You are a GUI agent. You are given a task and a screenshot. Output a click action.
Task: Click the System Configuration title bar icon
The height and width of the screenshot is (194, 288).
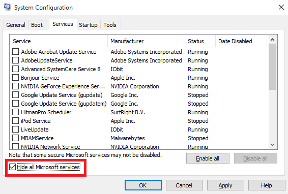(7, 7)
